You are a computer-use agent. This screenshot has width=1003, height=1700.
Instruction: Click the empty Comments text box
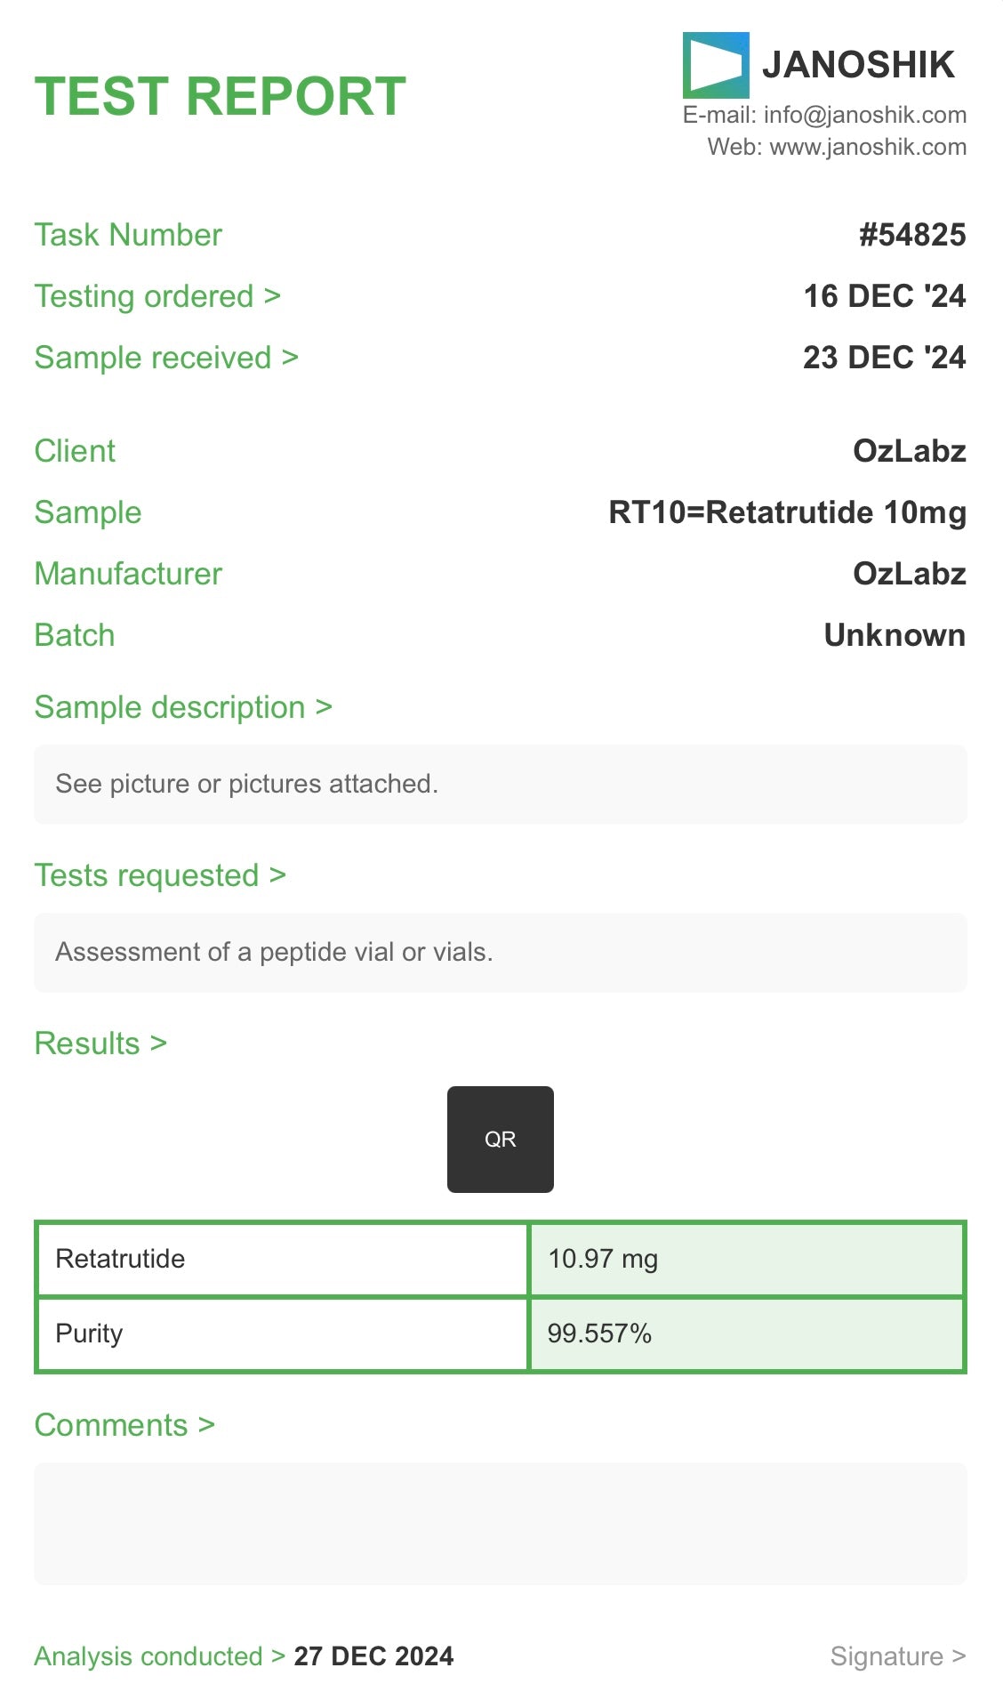(500, 1523)
